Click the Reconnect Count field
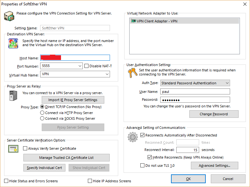Image resolution: width=250 pixels, height=187 pixels. coord(188,142)
